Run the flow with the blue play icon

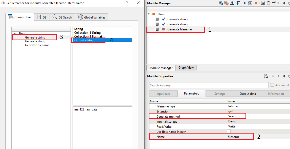(x=244, y=3)
